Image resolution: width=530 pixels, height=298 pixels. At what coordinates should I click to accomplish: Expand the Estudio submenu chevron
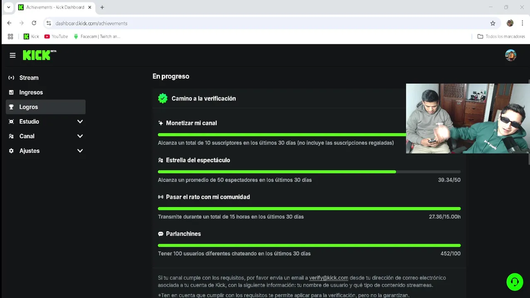pos(80,122)
